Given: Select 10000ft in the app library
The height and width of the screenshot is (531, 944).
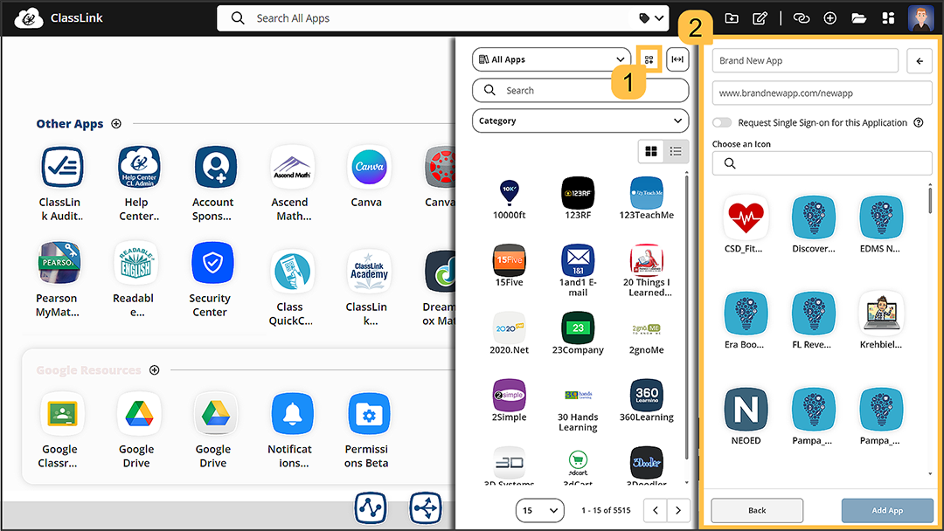Looking at the screenshot, I should tap(510, 193).
